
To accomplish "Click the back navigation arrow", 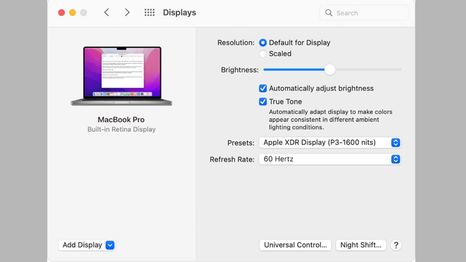I will 107,12.
